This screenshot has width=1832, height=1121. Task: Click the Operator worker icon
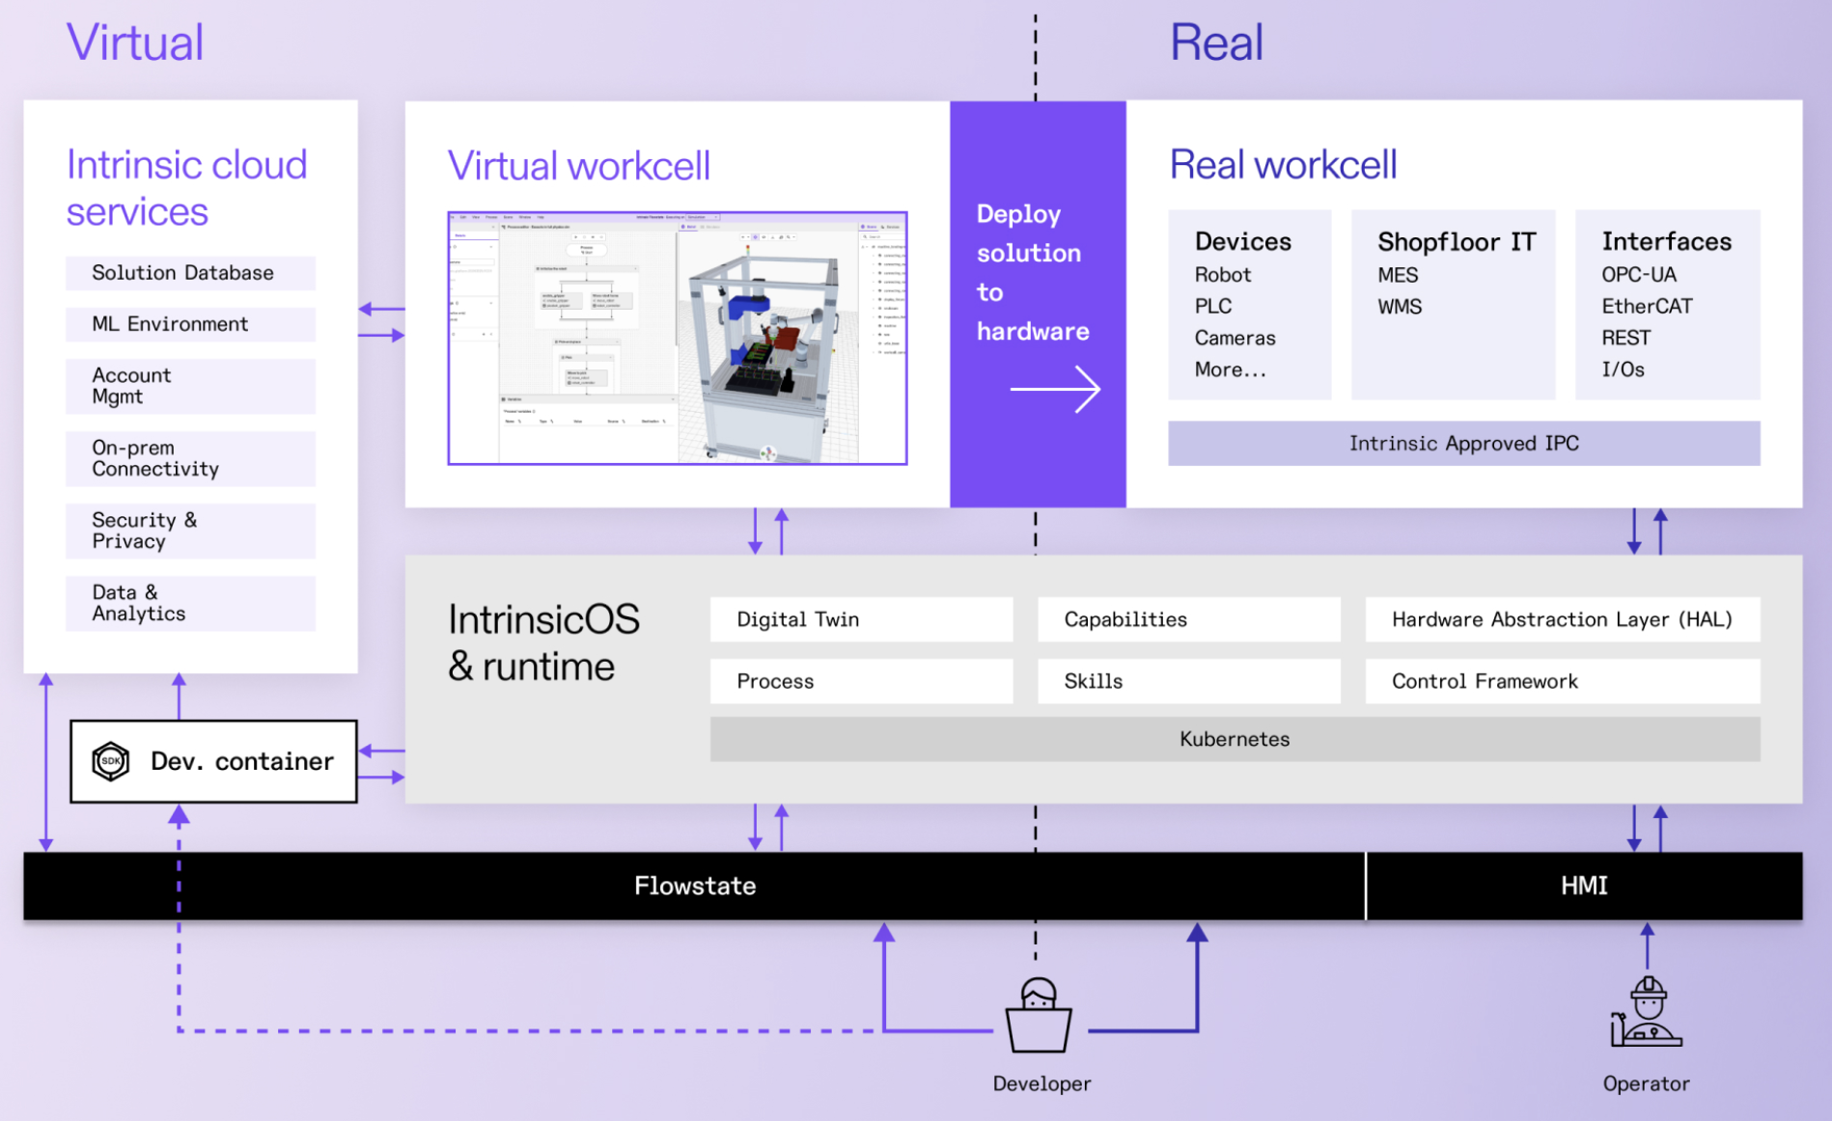pyautogui.click(x=1647, y=1012)
